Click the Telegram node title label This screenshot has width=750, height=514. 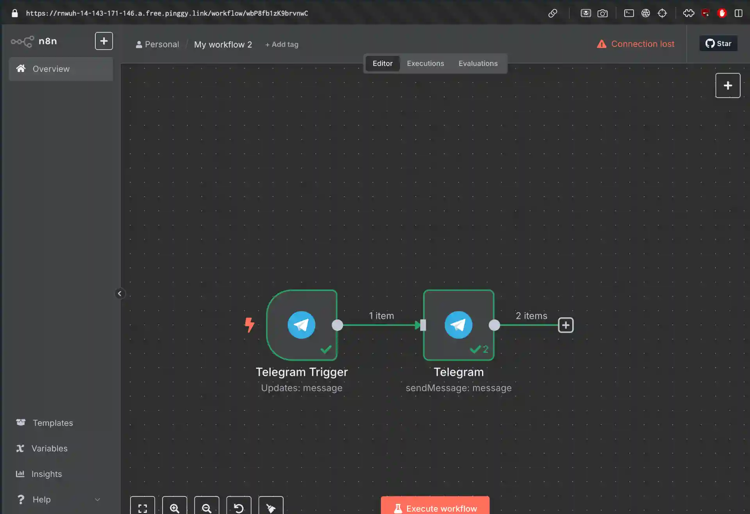[459, 372]
